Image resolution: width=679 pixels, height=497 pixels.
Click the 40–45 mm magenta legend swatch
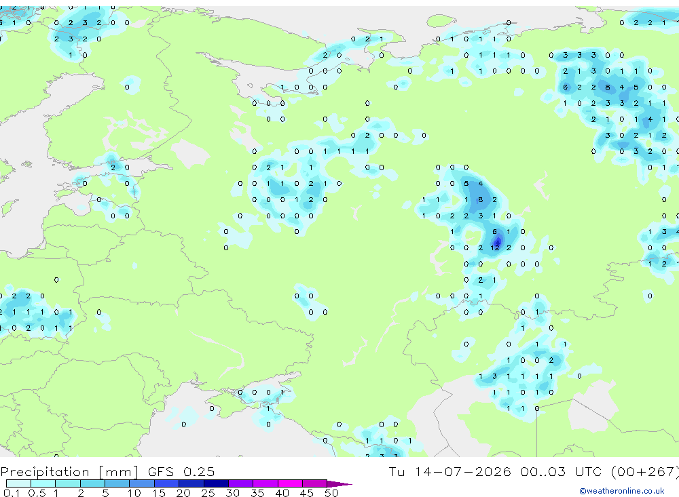click(290, 483)
